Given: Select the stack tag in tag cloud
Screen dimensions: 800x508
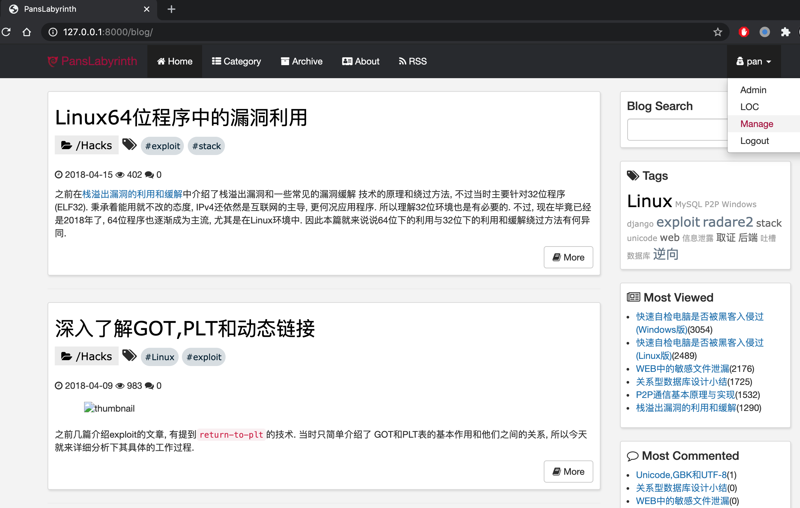Looking at the screenshot, I should (x=769, y=223).
